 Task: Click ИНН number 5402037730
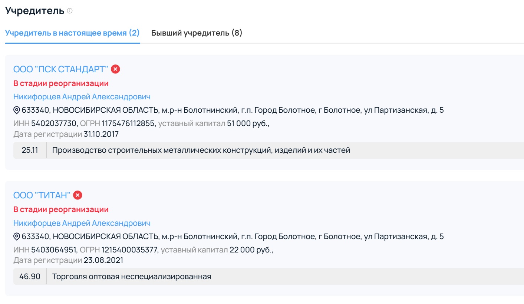[x=54, y=123]
